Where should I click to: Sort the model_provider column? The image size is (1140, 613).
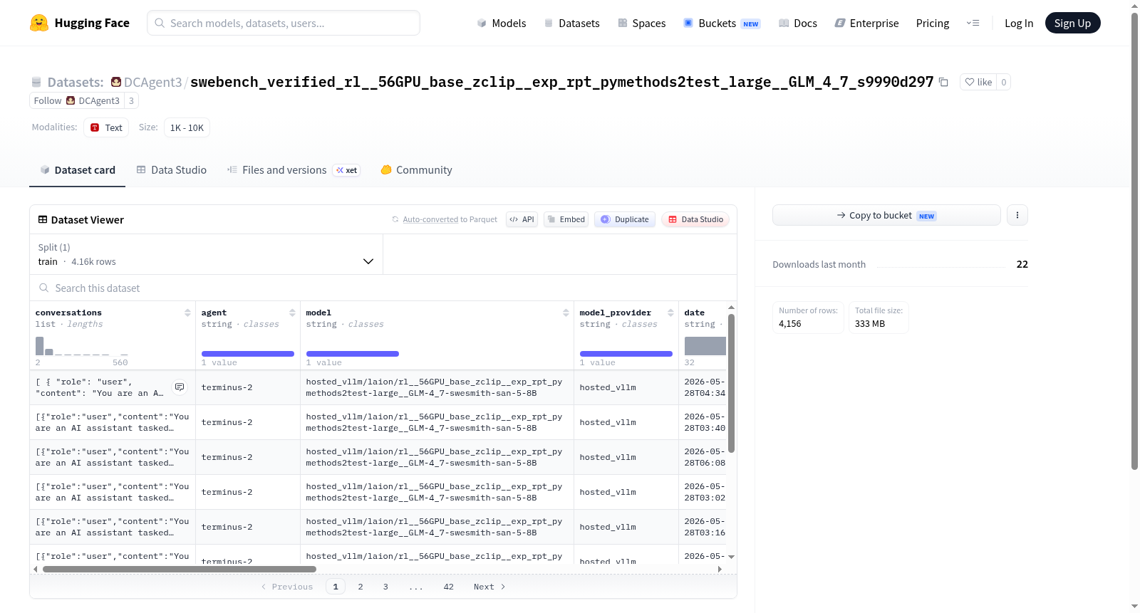click(x=670, y=313)
